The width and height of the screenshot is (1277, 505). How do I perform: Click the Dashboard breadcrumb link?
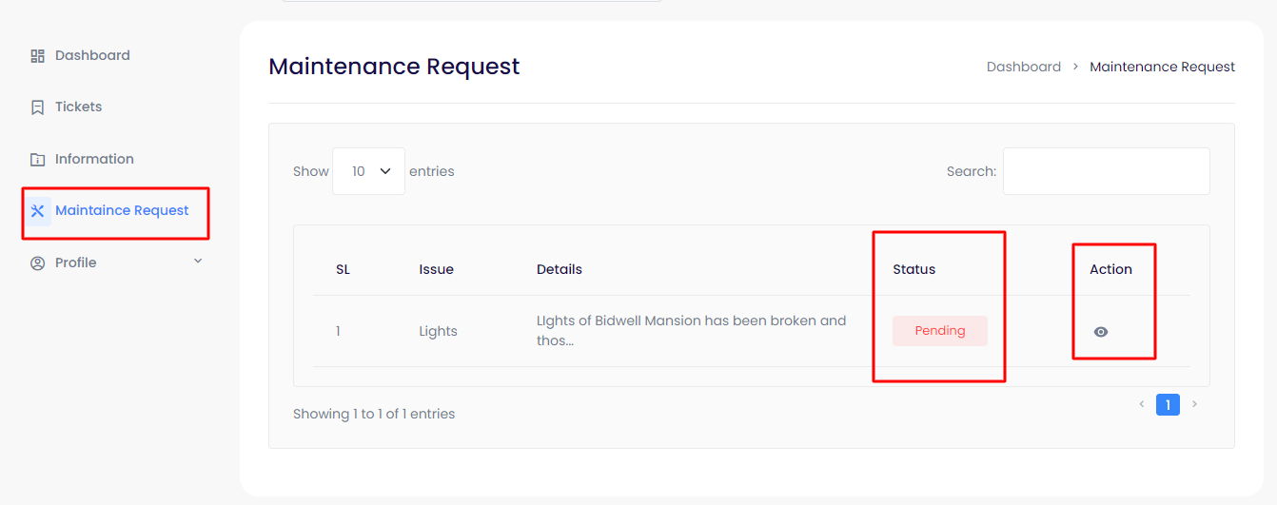pyautogui.click(x=1023, y=67)
